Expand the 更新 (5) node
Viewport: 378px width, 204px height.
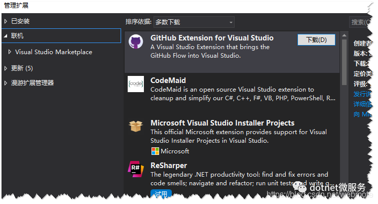[x=6, y=68]
